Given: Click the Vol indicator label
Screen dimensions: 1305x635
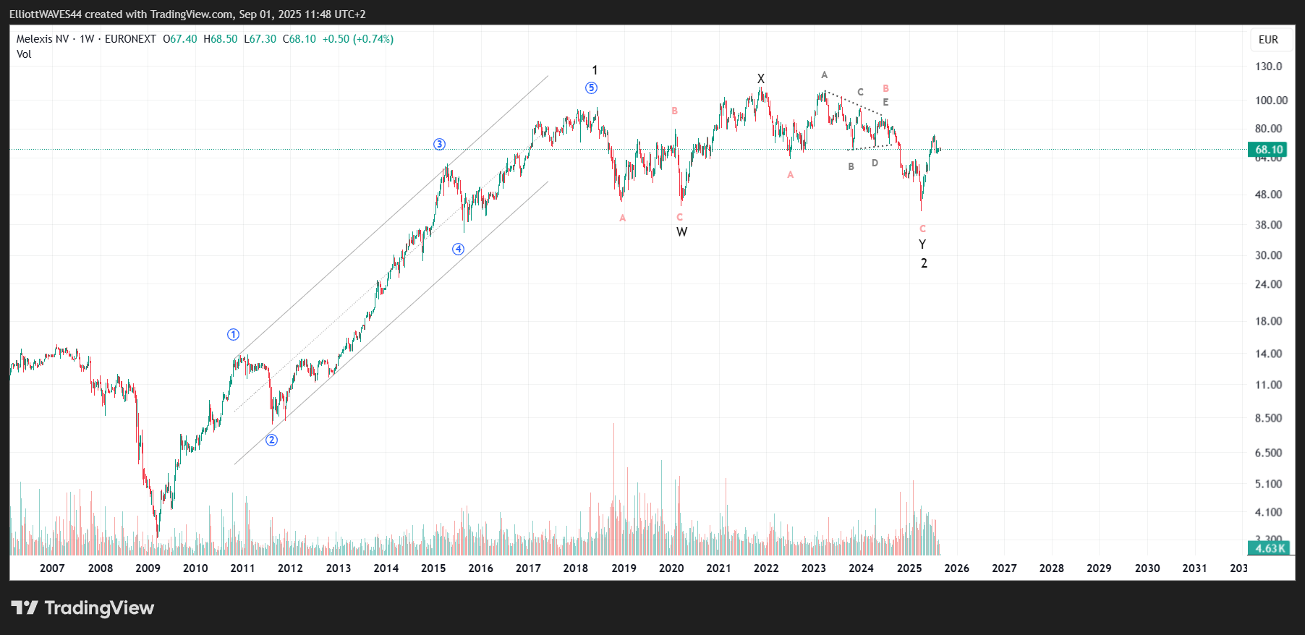Looking at the screenshot, I should click(24, 54).
